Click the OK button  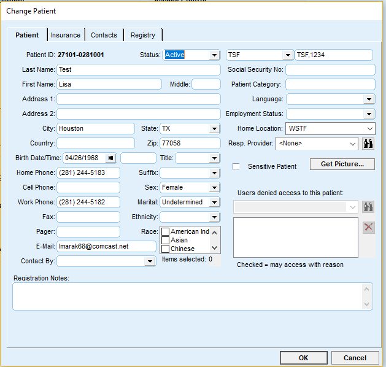303,358
